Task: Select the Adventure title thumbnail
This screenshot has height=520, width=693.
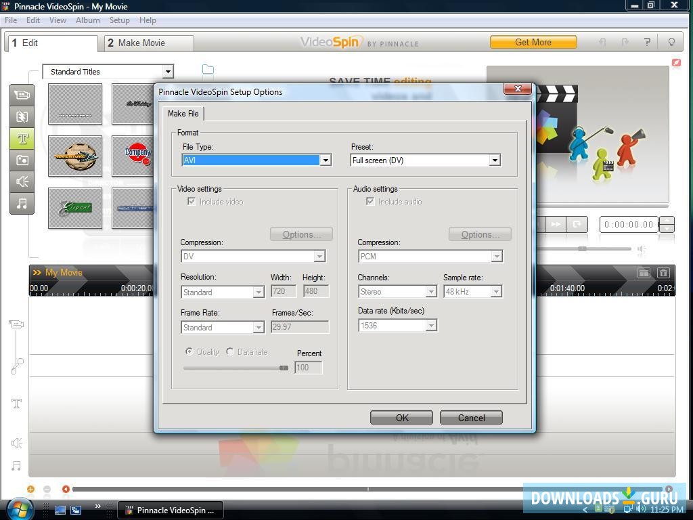Action: [x=75, y=156]
